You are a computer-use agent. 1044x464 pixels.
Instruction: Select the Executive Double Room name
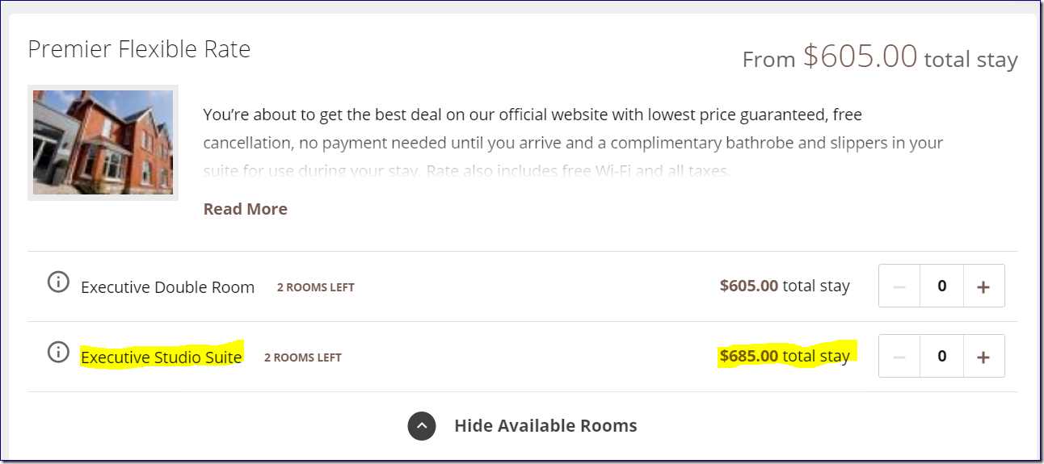point(167,287)
